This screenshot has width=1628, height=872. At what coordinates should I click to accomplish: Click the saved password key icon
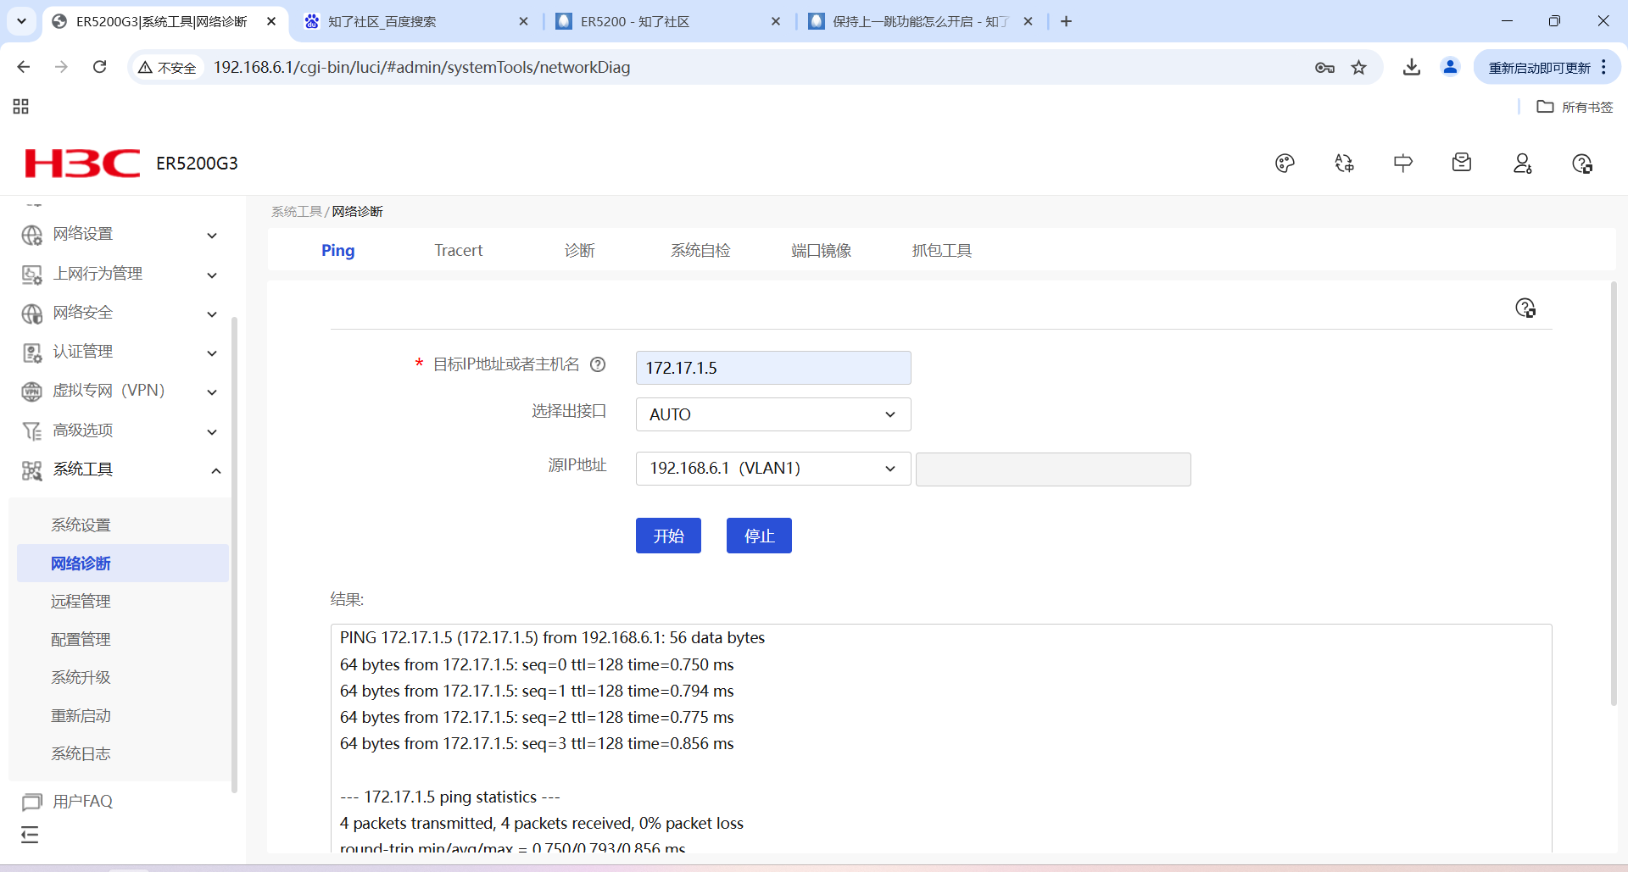[x=1324, y=67]
